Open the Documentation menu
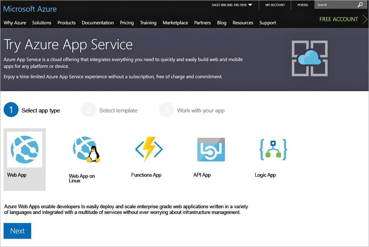This screenshot has width=369, height=247. tap(97, 23)
